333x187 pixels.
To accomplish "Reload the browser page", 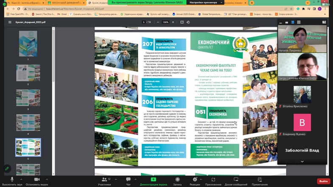I will pos(19,9).
